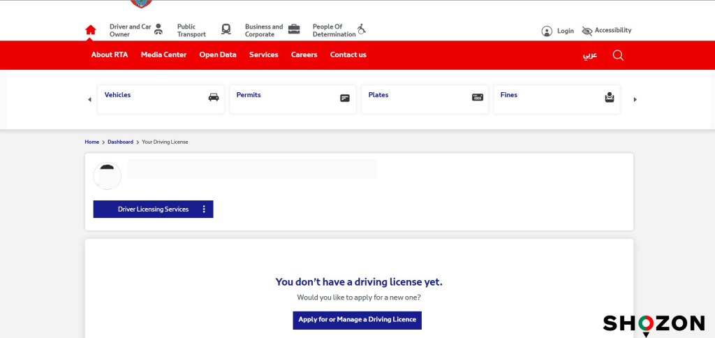Click the Public Transport train icon
The image size is (715, 338).
coord(226,29)
